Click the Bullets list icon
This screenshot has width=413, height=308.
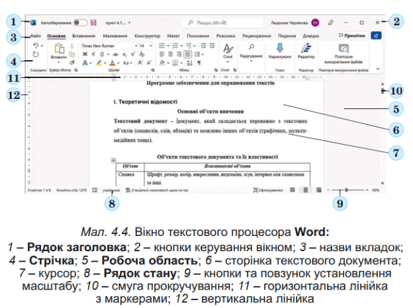pos(161,46)
